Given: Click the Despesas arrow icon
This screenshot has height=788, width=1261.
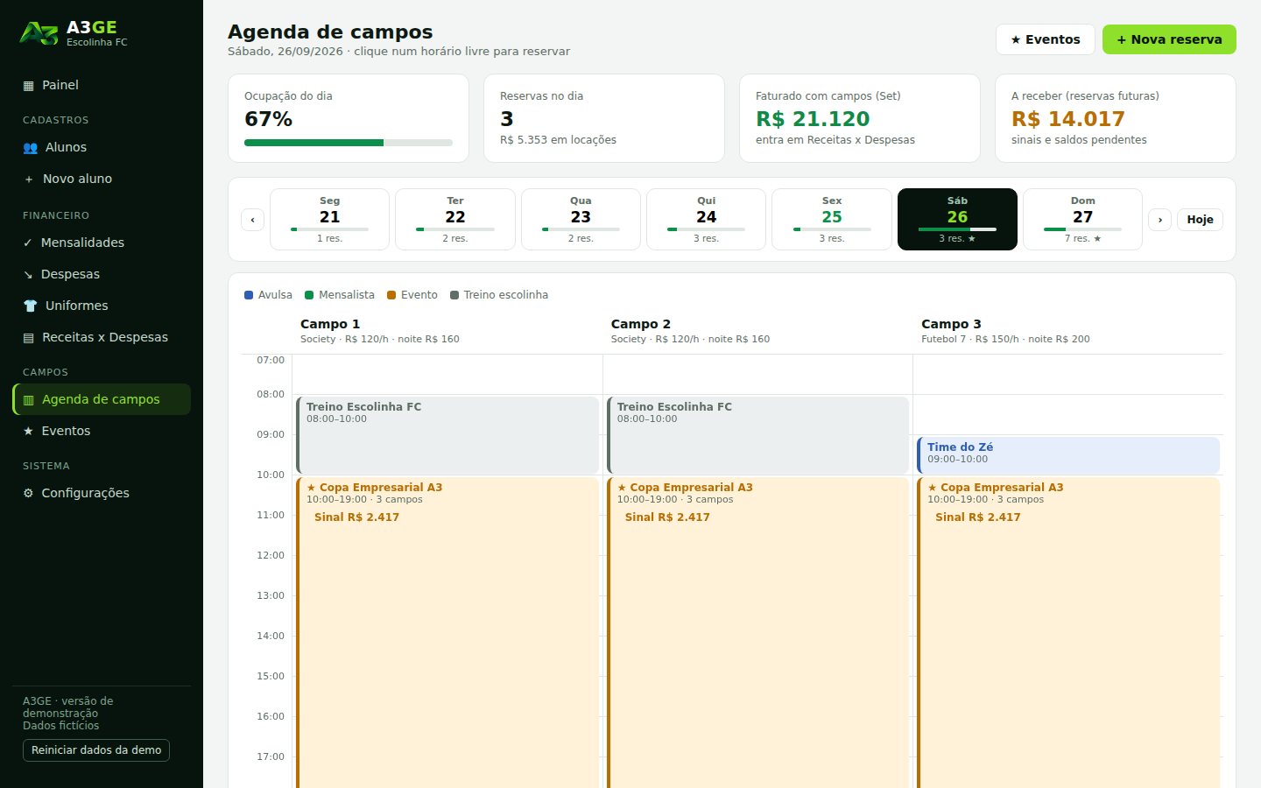Looking at the screenshot, I should pos(28,274).
